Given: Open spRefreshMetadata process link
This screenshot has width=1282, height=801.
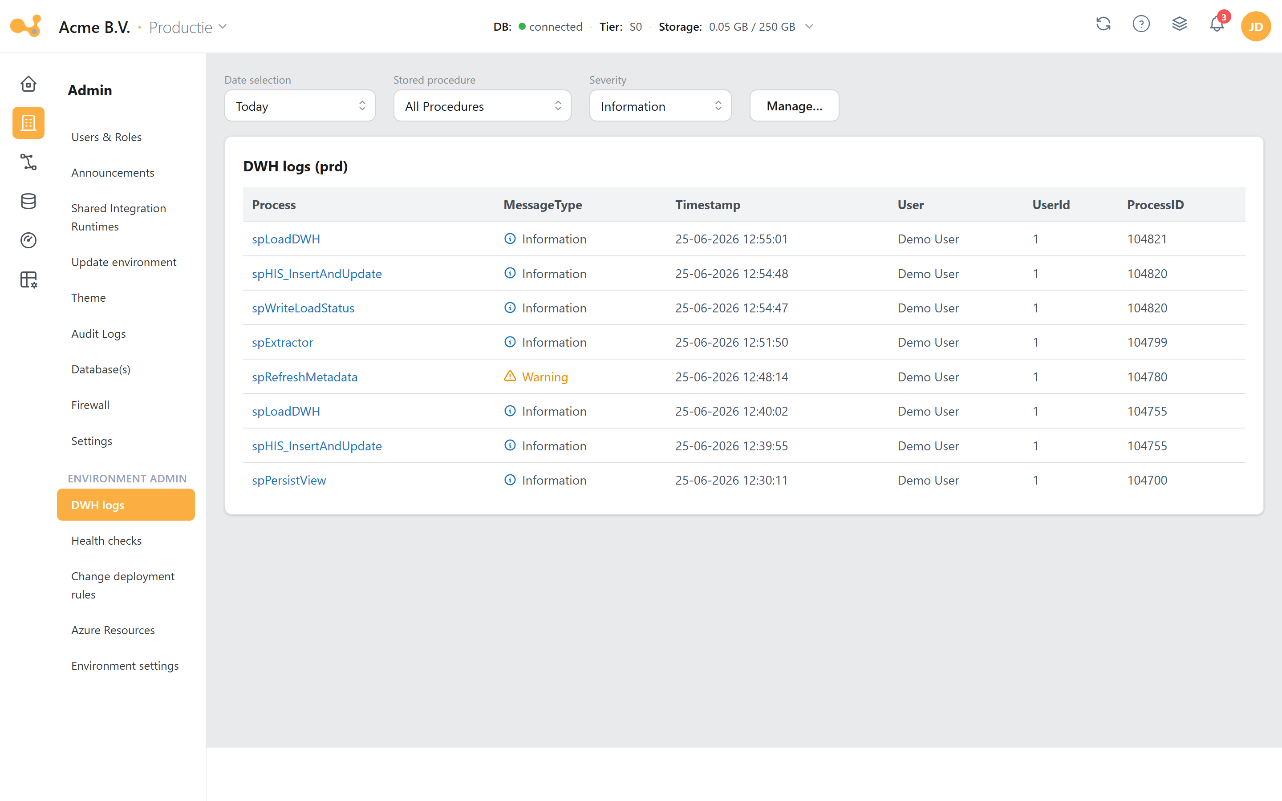Looking at the screenshot, I should [304, 376].
